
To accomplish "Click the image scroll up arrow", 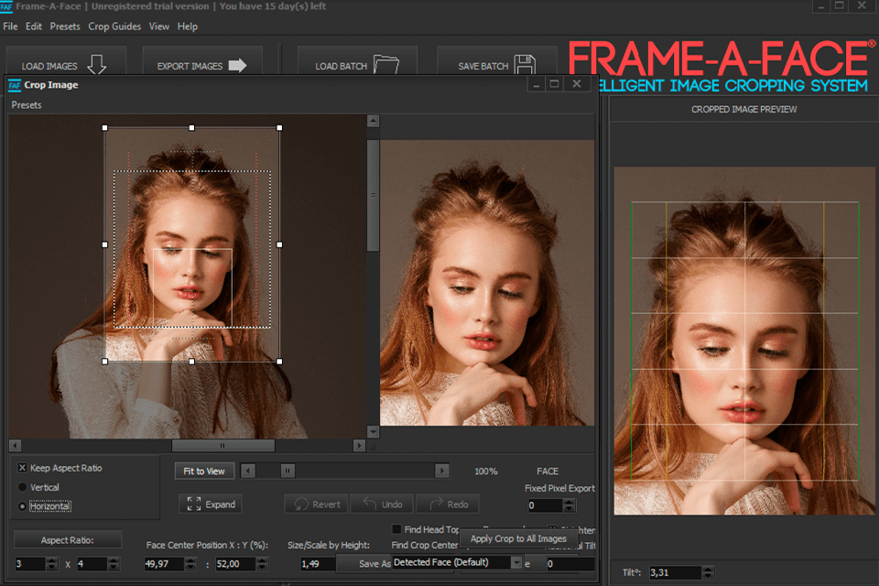I will pos(374,121).
